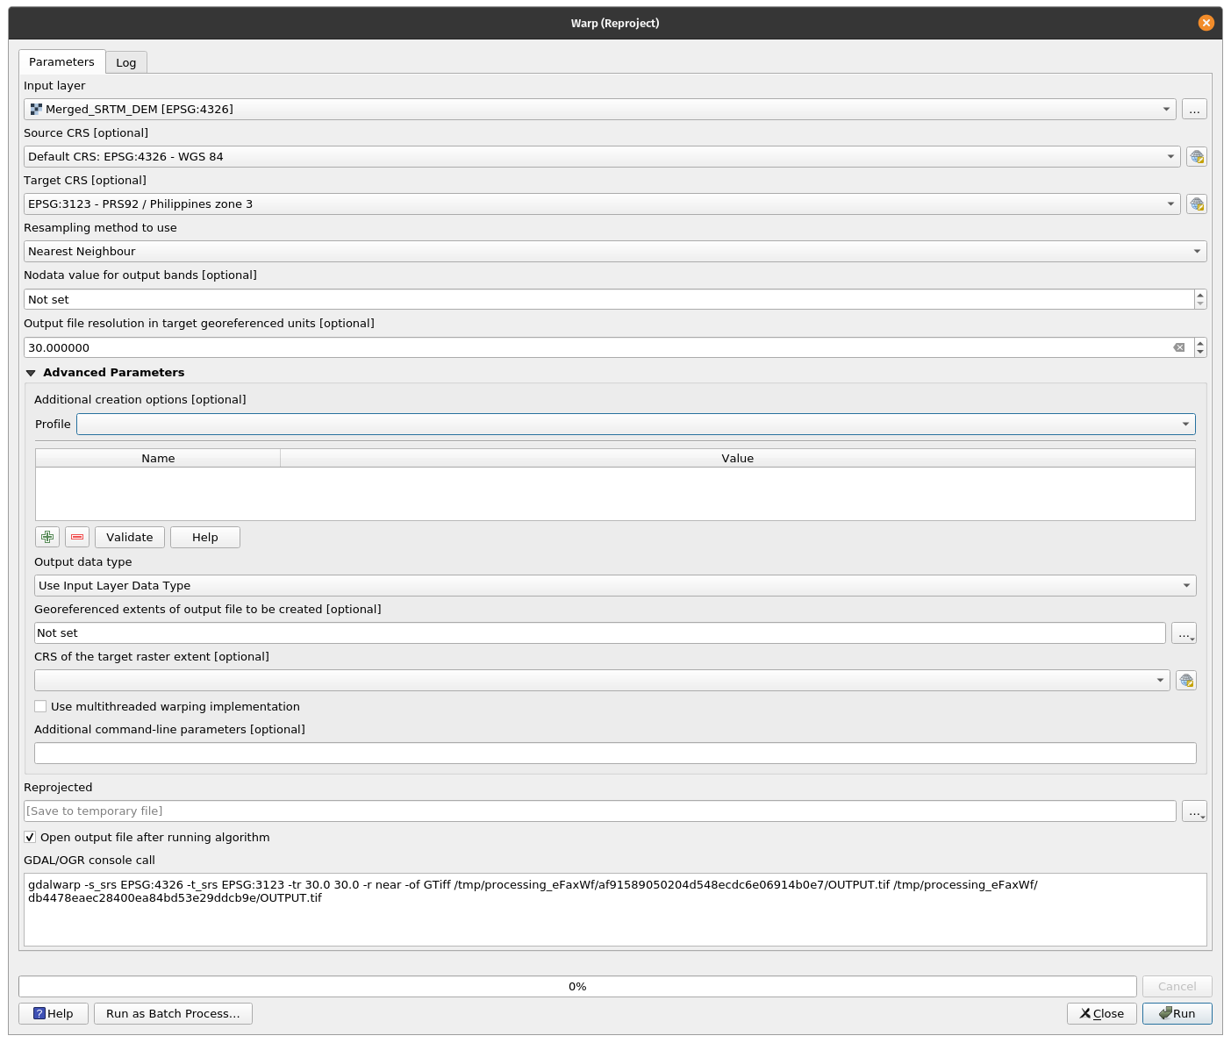Open the Profile dropdown
Viewport: 1231px width, 1043px height.
pyautogui.click(x=636, y=425)
